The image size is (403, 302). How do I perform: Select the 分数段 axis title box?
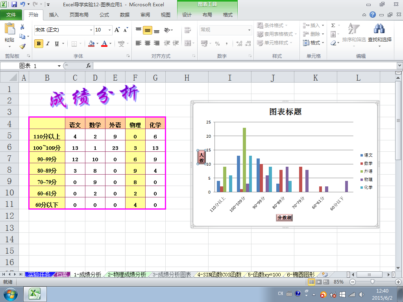tap(285, 217)
